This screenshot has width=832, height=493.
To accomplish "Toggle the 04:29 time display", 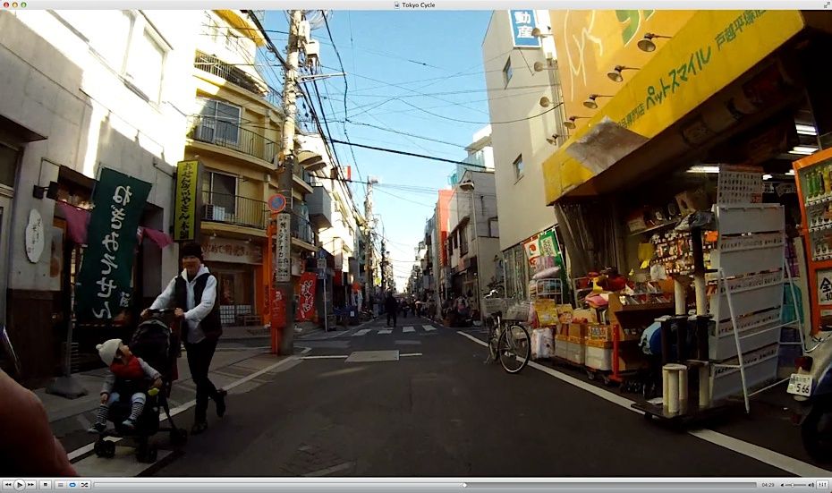I will click(767, 484).
